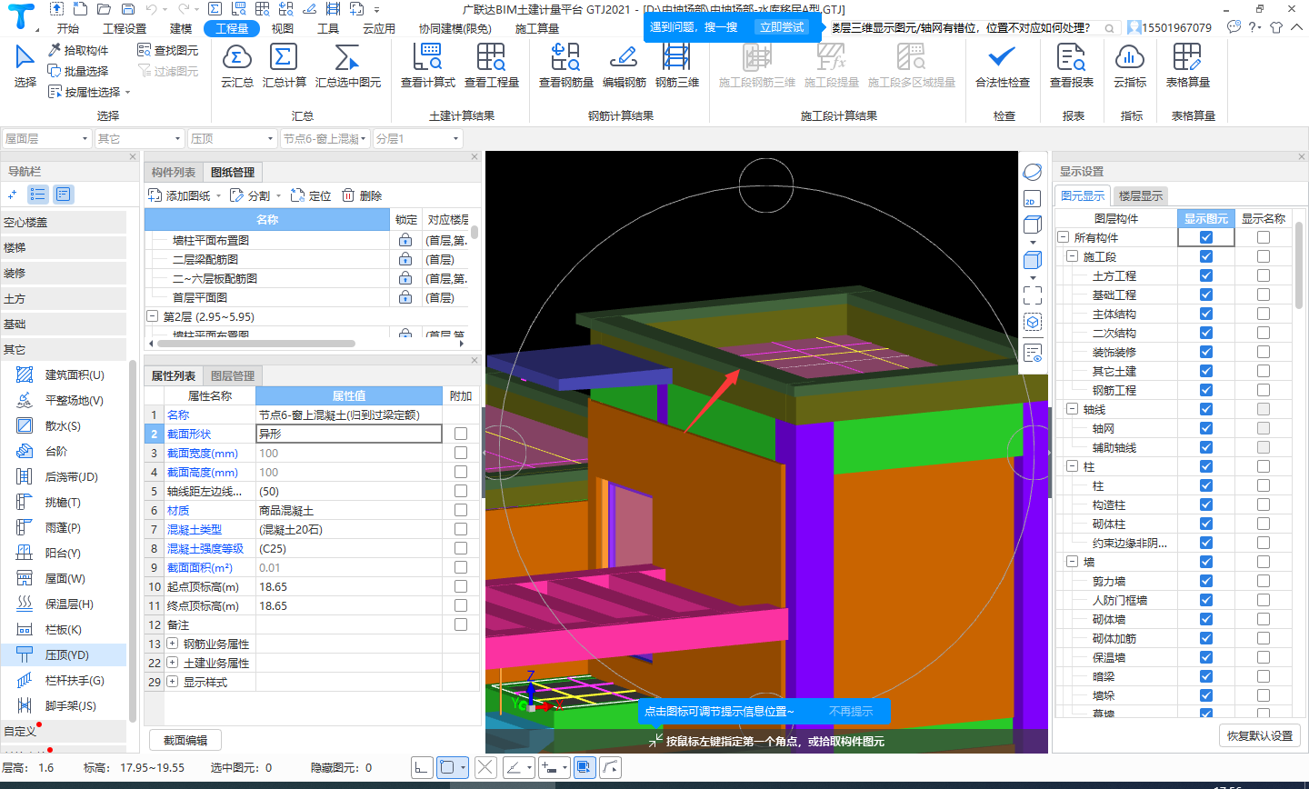This screenshot has height=789, width=1309.
Task: Toggle 显示图元 checkbox for 轴网
Action: point(1205,428)
